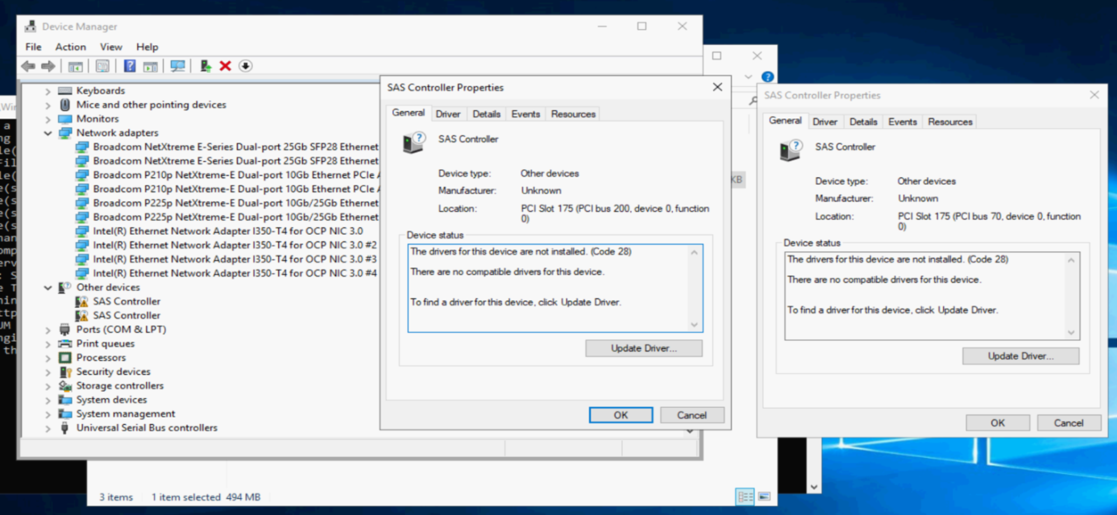Expand the Ports (COM & LPT) category
The width and height of the screenshot is (1117, 515).
48,329
